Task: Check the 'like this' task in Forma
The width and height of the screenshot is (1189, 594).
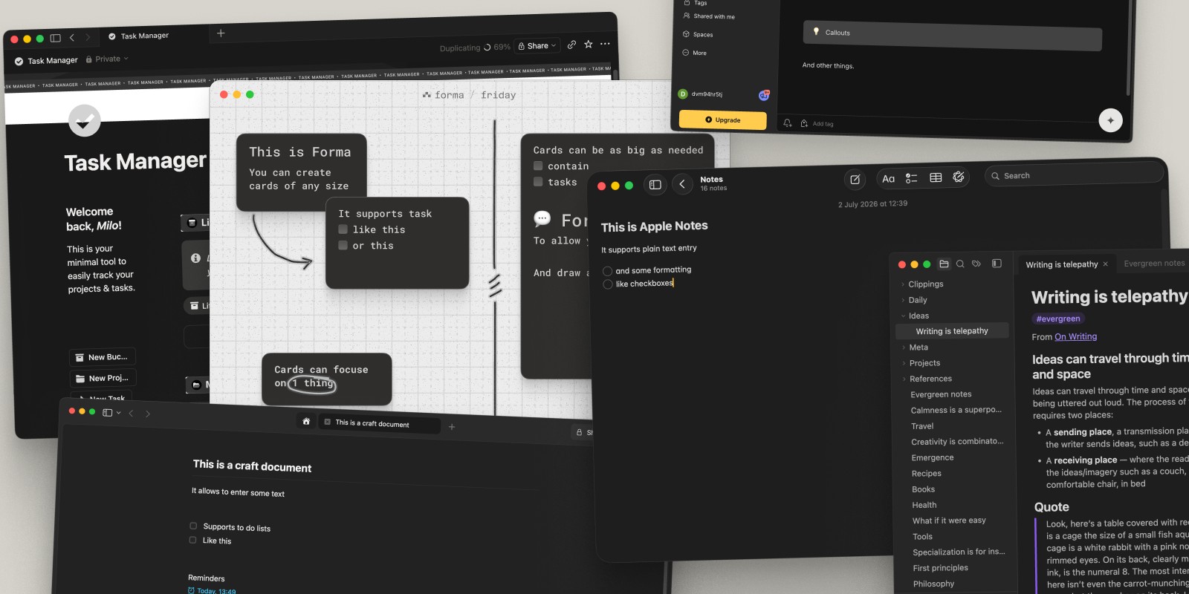Action: coord(343,229)
